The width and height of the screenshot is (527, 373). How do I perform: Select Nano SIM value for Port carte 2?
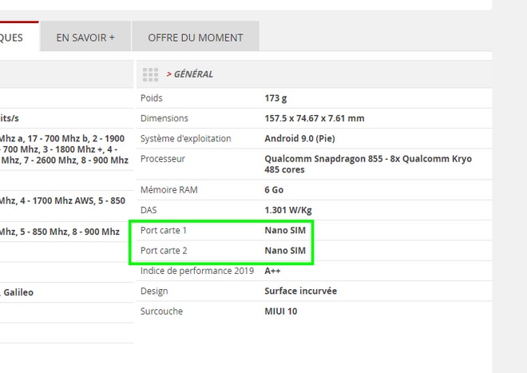coord(285,250)
